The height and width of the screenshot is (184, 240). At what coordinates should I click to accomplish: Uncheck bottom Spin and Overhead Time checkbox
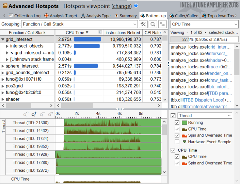(x=177, y=163)
